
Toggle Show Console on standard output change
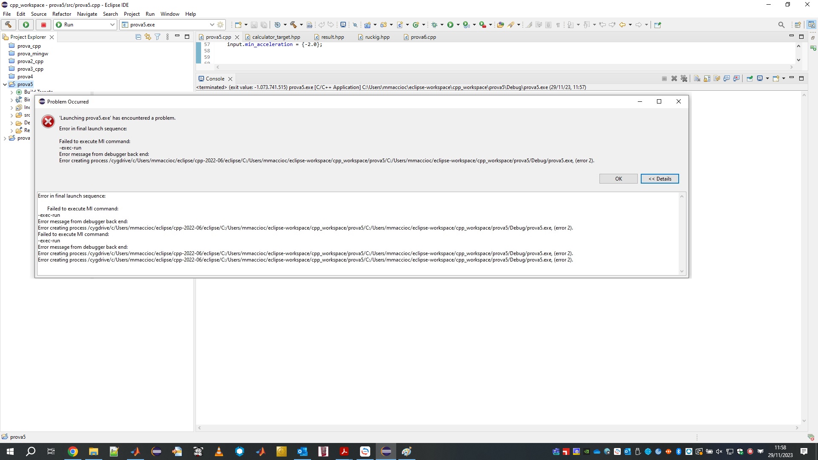[x=726, y=78]
